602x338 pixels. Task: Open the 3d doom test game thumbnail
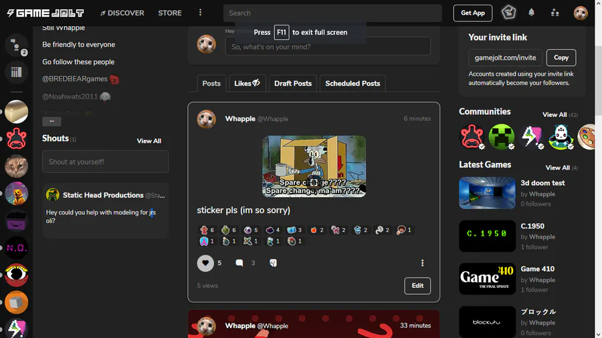click(x=487, y=193)
